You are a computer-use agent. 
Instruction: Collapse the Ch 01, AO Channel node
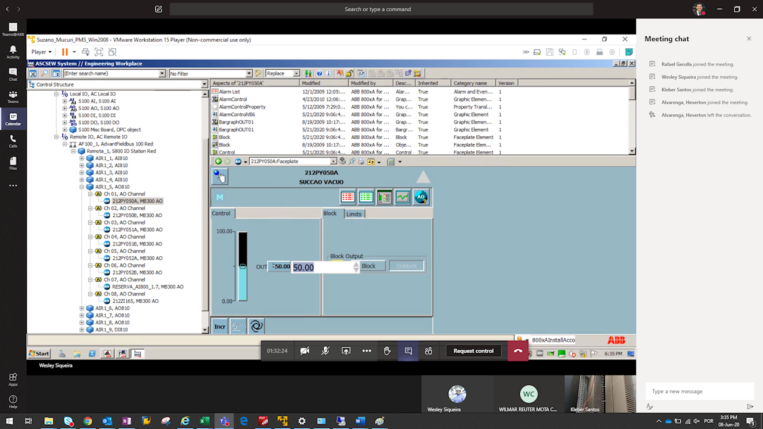[x=91, y=194]
